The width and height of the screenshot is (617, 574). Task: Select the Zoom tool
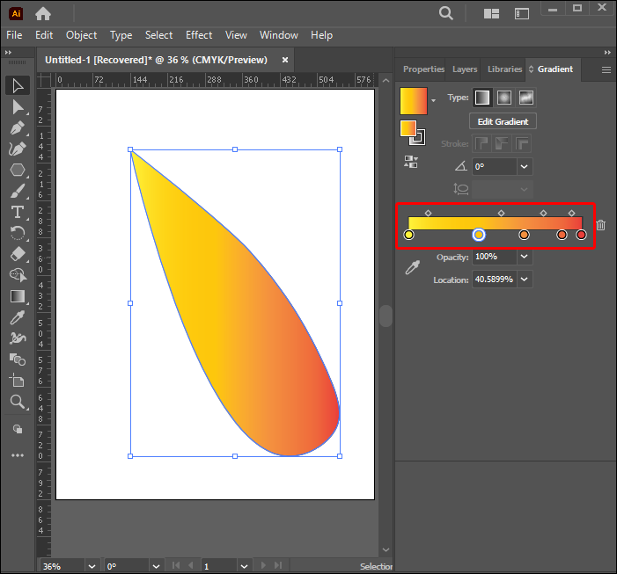pos(18,402)
